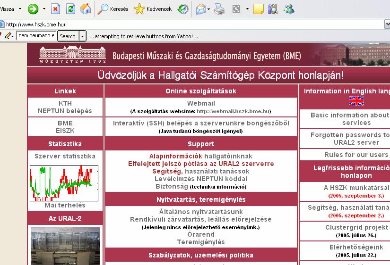Image resolution: width=390 pixels, height=265 pixels.
Task: Open the Mai terhelés link
Action: (65, 205)
